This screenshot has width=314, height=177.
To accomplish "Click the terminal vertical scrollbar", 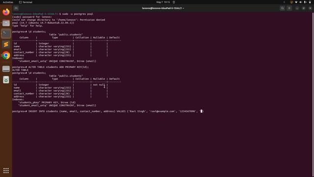I will click(x=313, y=94).
